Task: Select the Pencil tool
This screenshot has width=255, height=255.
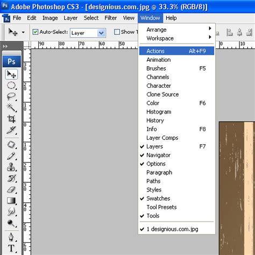Action: (11, 156)
